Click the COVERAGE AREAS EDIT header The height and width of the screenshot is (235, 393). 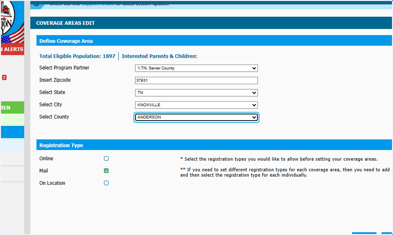click(x=211, y=23)
